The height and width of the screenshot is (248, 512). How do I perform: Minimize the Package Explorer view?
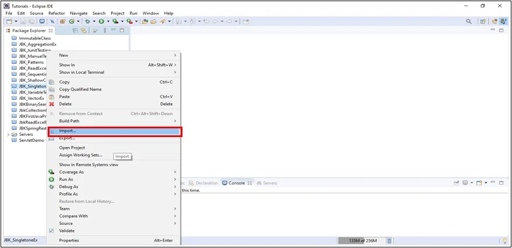click(x=113, y=30)
